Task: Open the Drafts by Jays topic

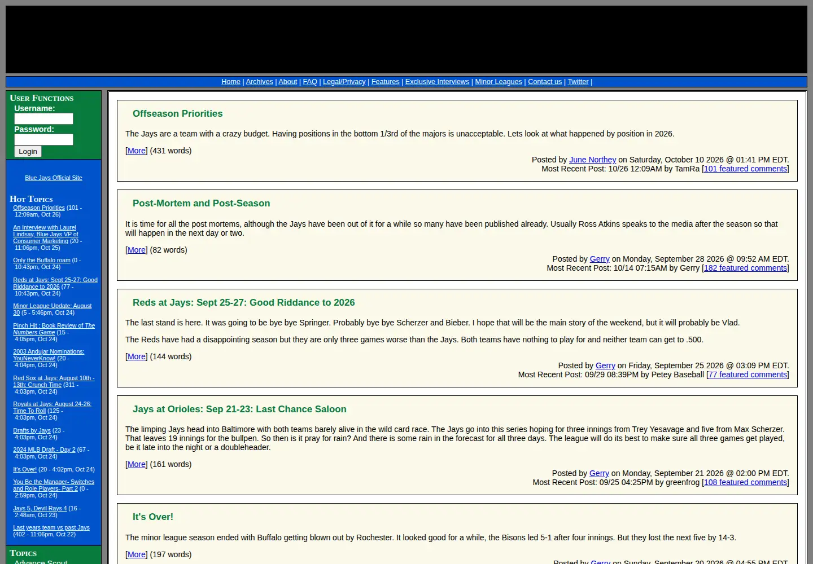Action: pyautogui.click(x=32, y=430)
